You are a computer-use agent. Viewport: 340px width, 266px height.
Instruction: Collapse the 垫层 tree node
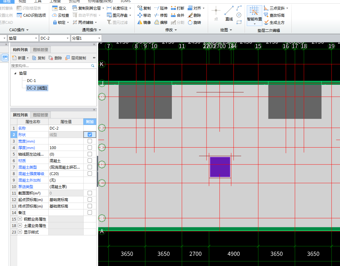(15, 73)
